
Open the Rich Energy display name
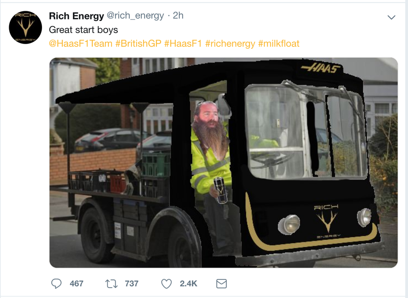click(x=77, y=16)
